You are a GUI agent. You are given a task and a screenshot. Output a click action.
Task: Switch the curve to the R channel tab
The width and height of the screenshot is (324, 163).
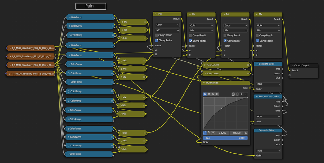click(x=209, y=94)
